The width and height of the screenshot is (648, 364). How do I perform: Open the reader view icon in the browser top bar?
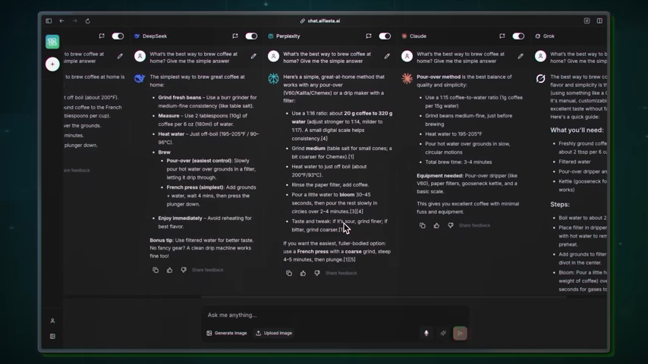pos(587,20)
